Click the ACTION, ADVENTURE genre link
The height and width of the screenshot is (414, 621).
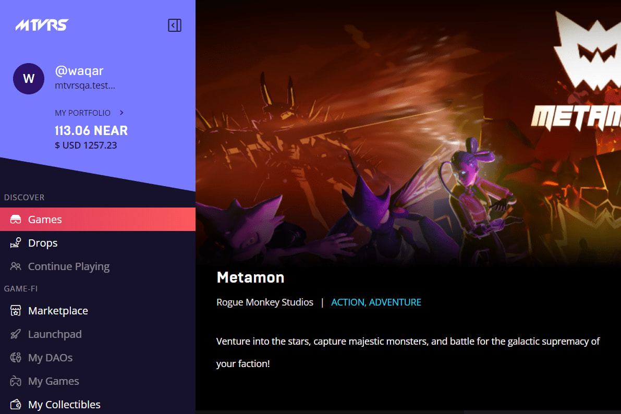(376, 302)
